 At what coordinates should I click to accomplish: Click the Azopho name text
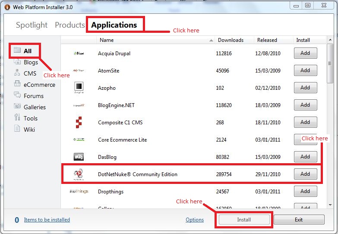pos(107,88)
